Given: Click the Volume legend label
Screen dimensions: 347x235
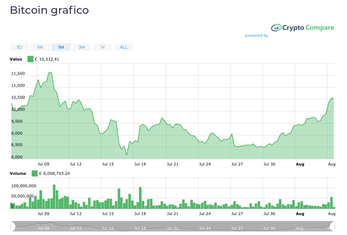Looking at the screenshot, I should click(18, 173).
